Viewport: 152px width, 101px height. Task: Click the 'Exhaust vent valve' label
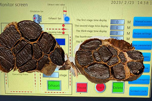56,5
